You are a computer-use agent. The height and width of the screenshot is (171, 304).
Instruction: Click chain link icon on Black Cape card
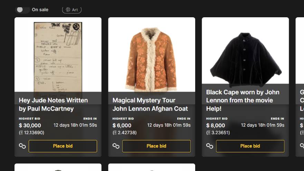pos(210,146)
